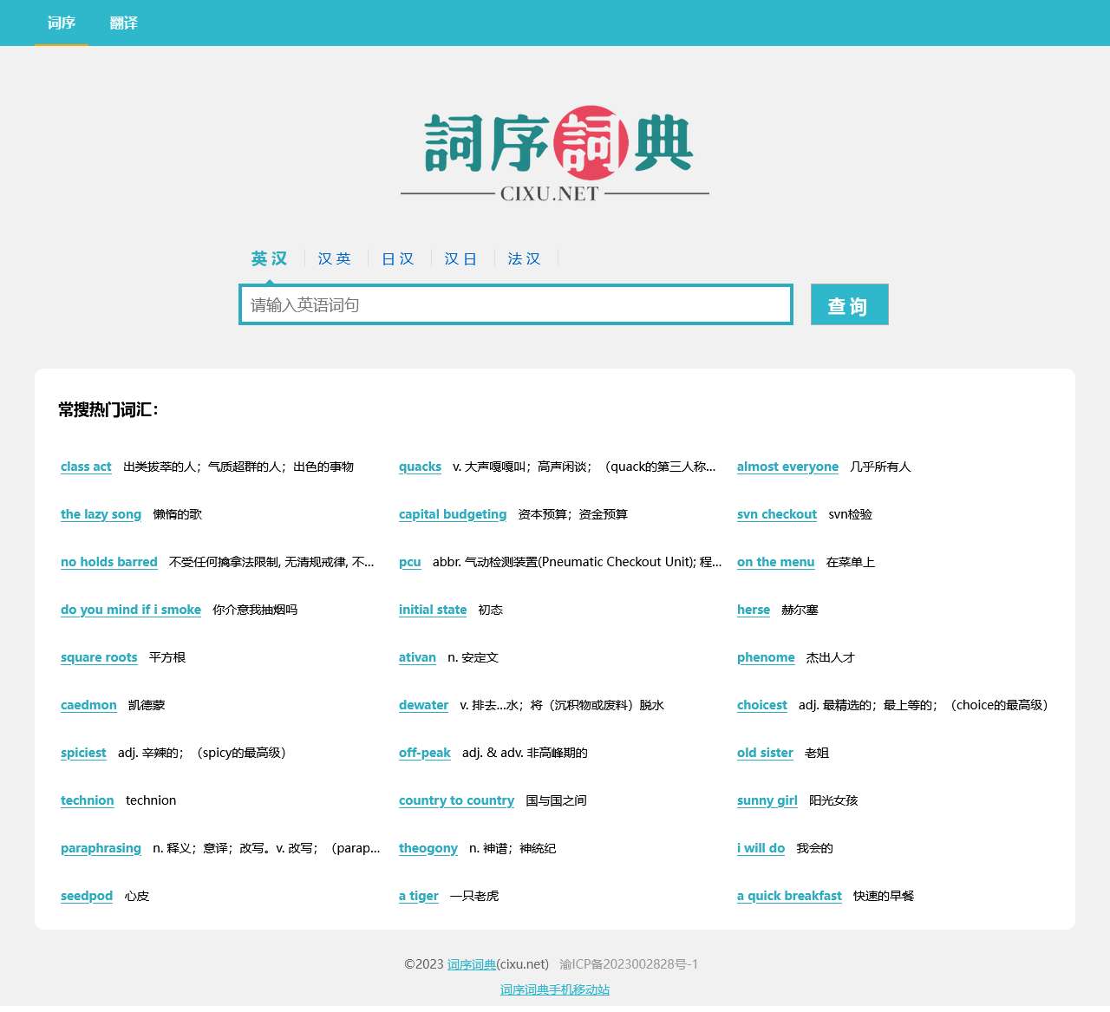
Task: Switch to the 法汉 dictionary tab
Action: 524,258
